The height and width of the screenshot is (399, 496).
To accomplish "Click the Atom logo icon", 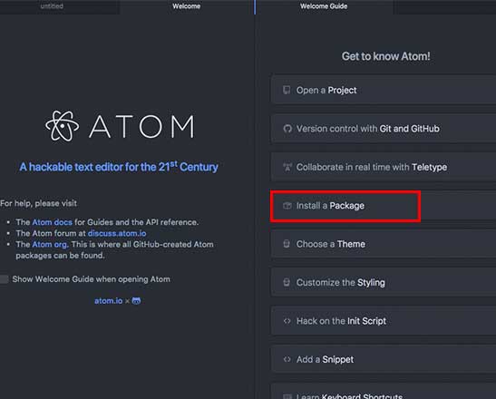I will click(x=63, y=126).
